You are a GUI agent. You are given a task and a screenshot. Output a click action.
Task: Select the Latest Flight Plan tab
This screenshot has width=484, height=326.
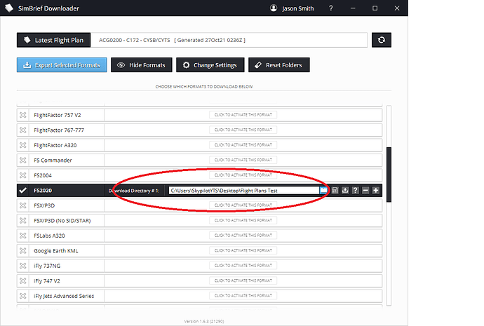(x=53, y=40)
